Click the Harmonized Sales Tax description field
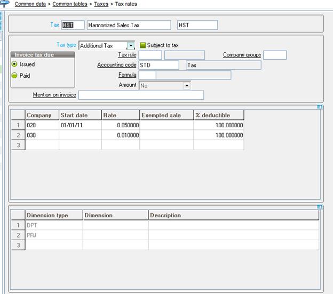This screenshot has height=294, width=333. 129,25
